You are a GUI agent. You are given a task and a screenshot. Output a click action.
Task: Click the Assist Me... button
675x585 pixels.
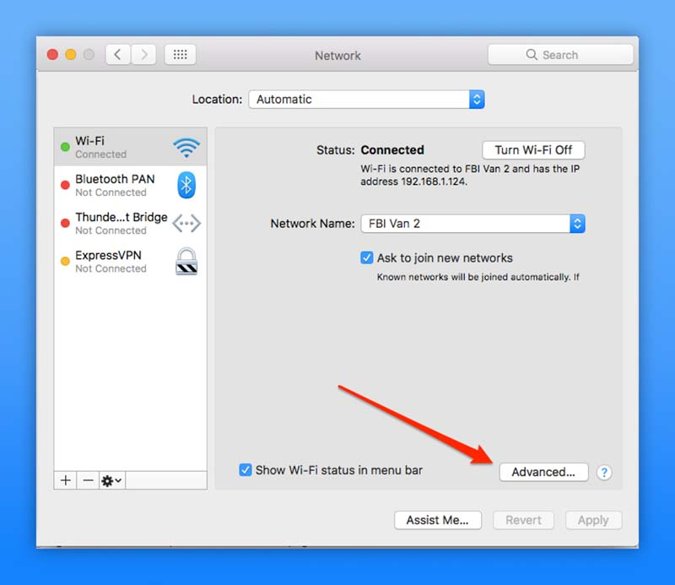click(x=437, y=520)
